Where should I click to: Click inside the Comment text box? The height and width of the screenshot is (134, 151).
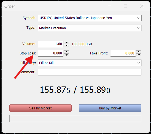click(90, 72)
